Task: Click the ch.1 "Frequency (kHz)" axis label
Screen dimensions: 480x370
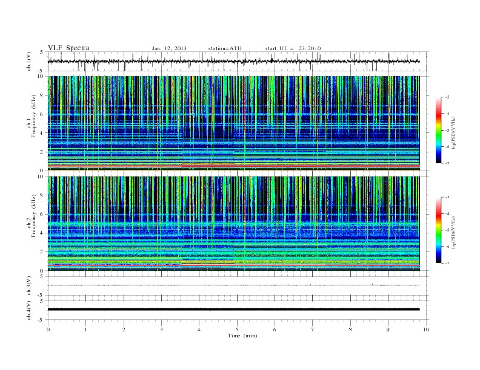Action: (34, 116)
